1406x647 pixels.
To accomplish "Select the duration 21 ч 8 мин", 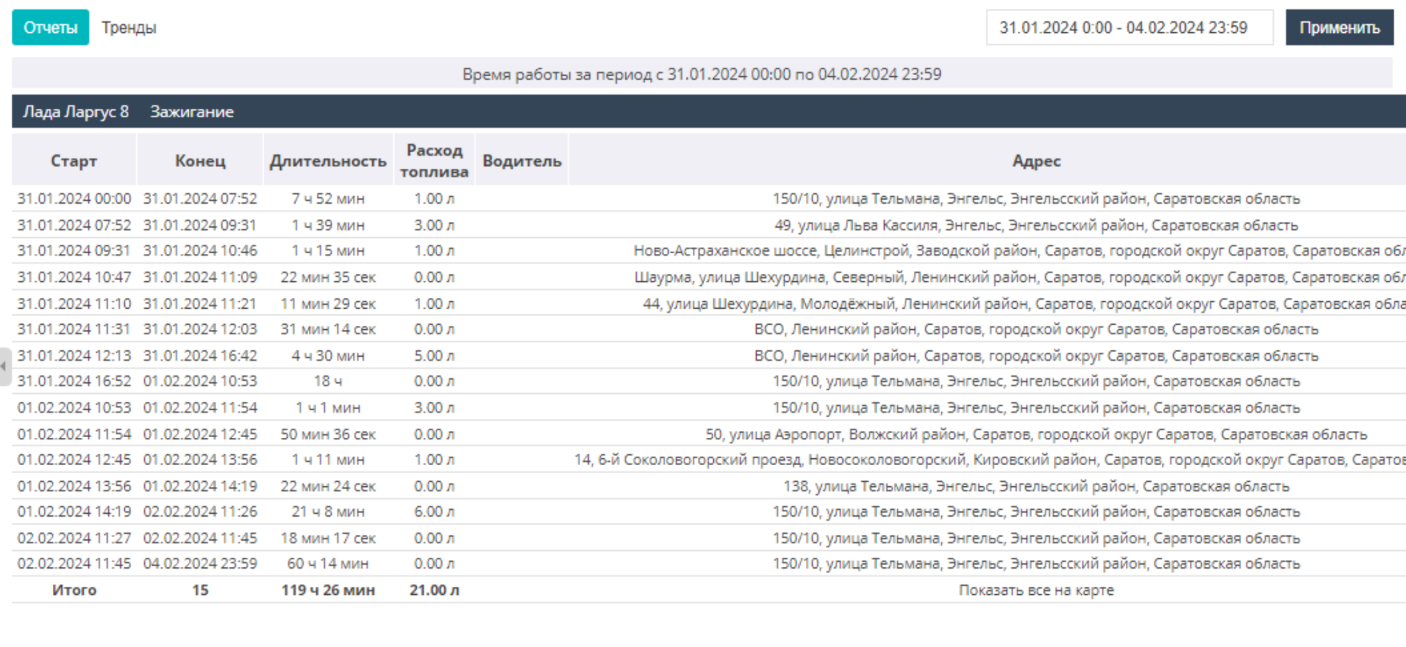I will pyautogui.click(x=328, y=512).
